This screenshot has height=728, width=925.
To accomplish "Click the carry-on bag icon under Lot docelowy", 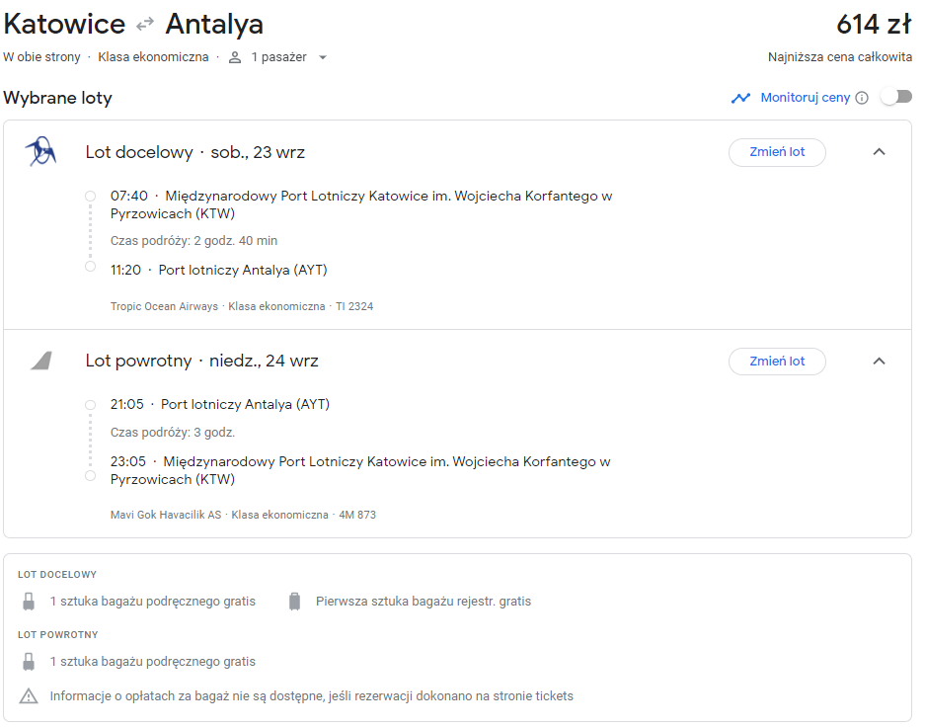I will [x=29, y=602].
